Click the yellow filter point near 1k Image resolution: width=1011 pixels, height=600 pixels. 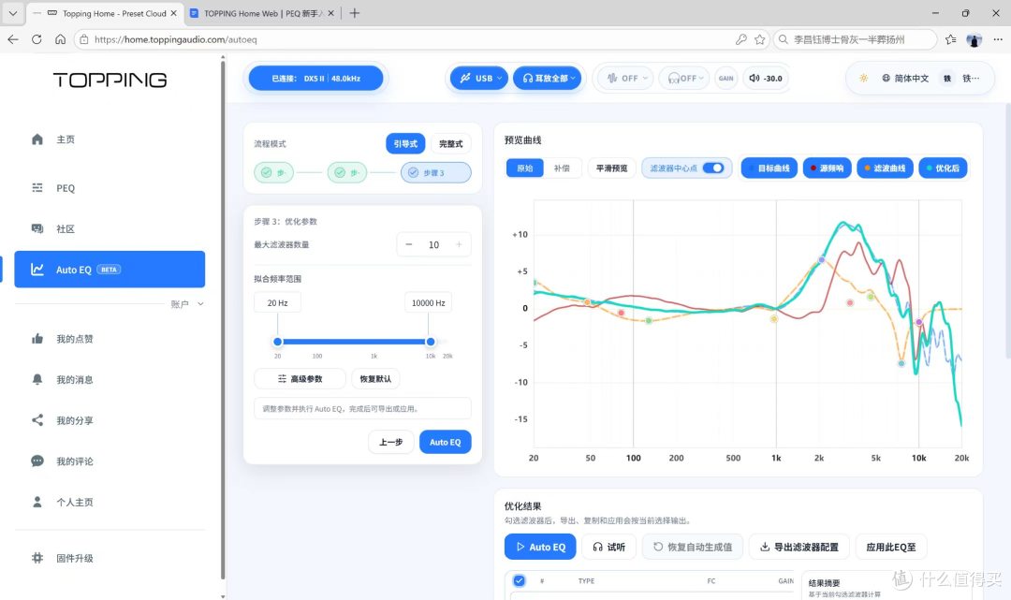[x=774, y=319]
